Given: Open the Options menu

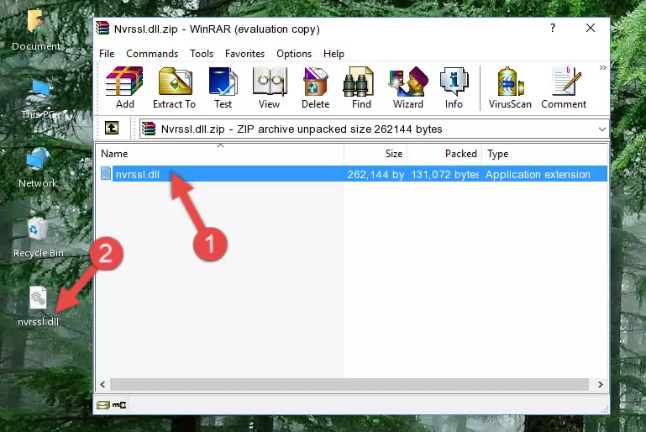Looking at the screenshot, I should pos(294,54).
